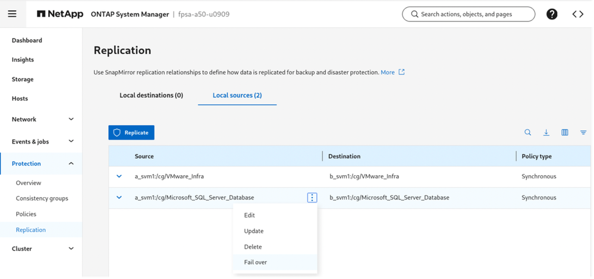Sort by the Policy type column header
594x279 pixels.
point(536,156)
